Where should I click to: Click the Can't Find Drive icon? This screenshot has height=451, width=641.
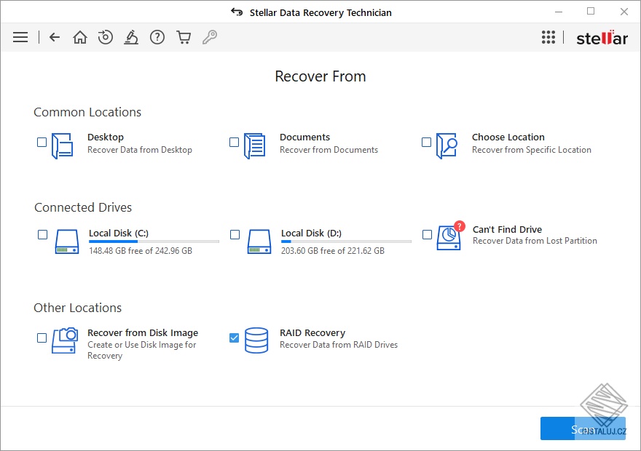[x=450, y=236]
